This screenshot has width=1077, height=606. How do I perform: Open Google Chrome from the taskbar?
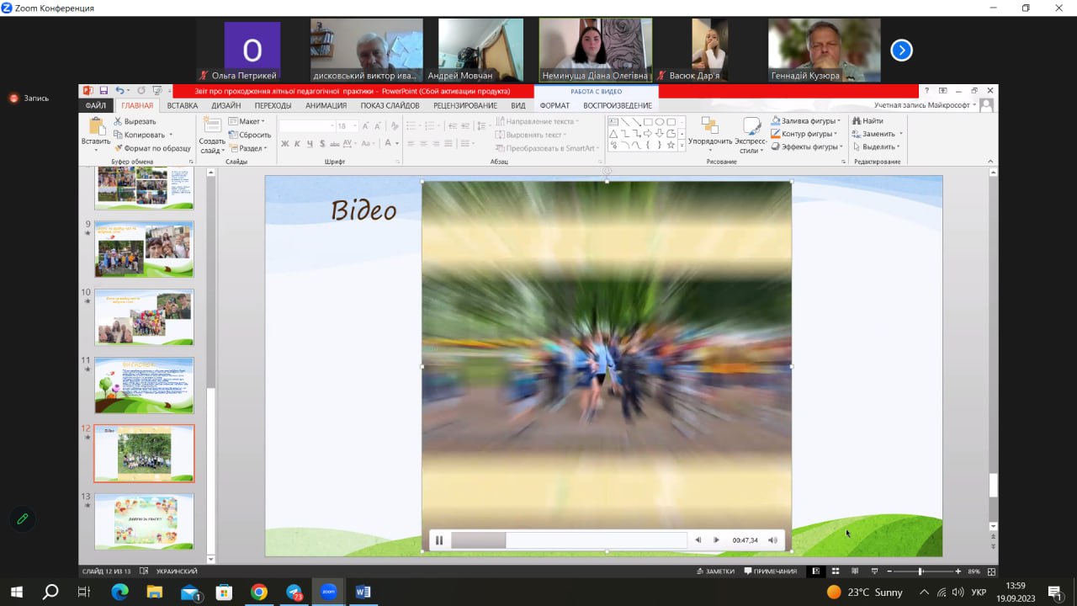[258, 592]
